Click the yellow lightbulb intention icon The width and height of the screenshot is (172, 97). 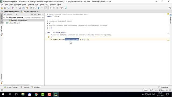tap(49, 37)
